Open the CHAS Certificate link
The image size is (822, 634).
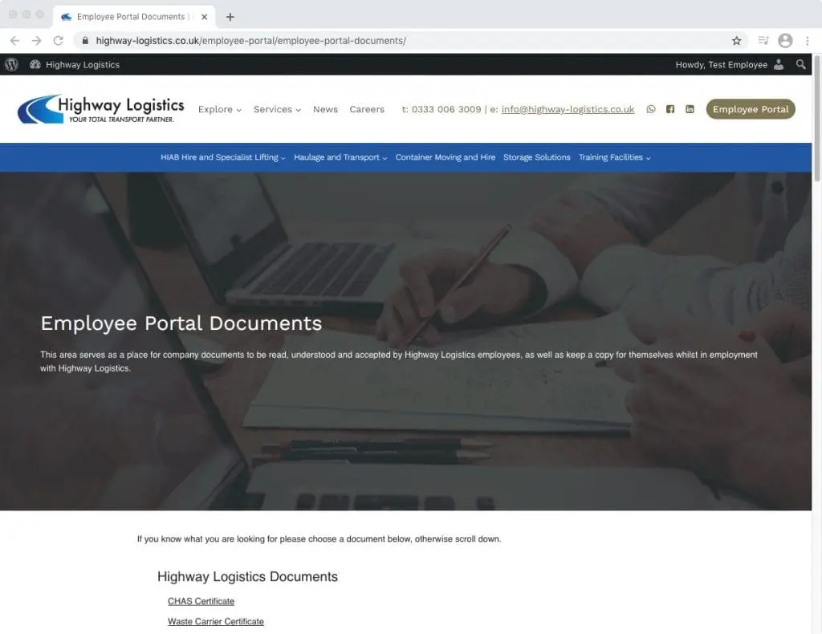[x=201, y=601]
